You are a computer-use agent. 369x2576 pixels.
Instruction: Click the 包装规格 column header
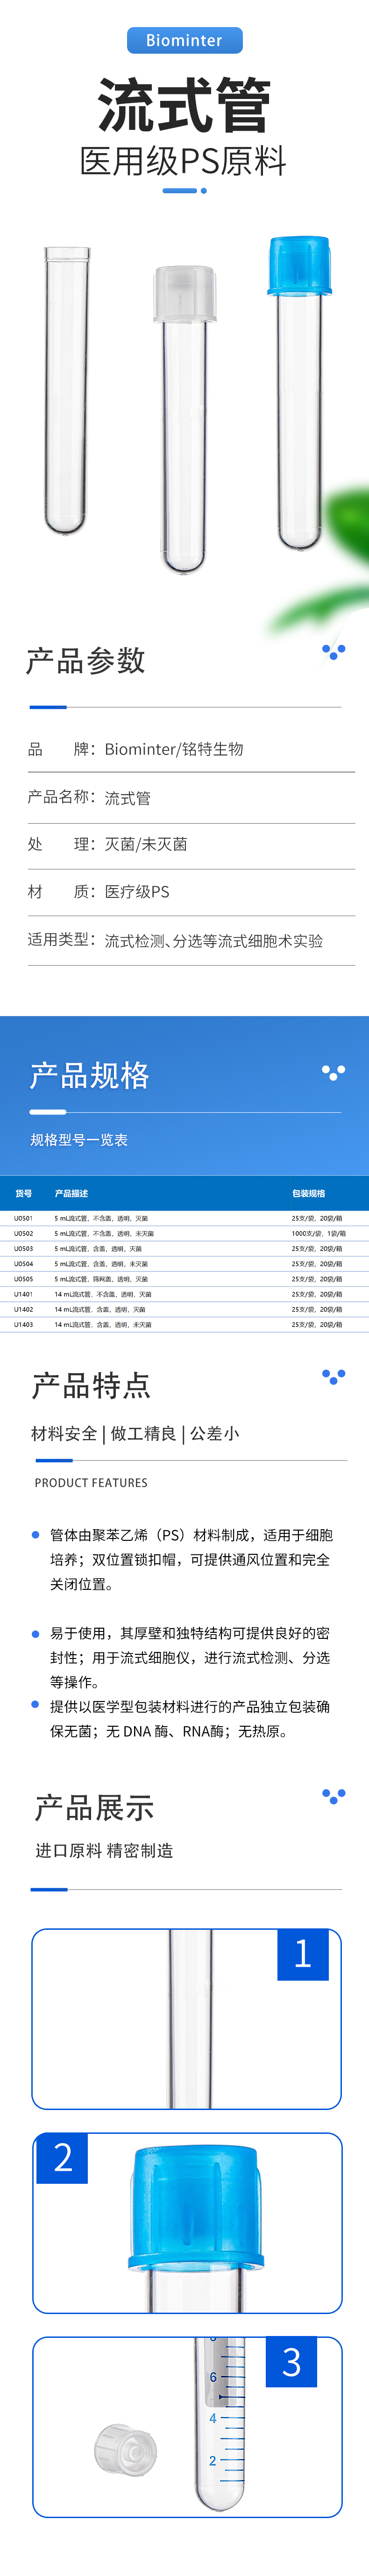coord(308,1193)
